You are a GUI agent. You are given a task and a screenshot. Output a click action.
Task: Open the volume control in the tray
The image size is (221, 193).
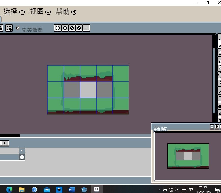click(x=177, y=190)
